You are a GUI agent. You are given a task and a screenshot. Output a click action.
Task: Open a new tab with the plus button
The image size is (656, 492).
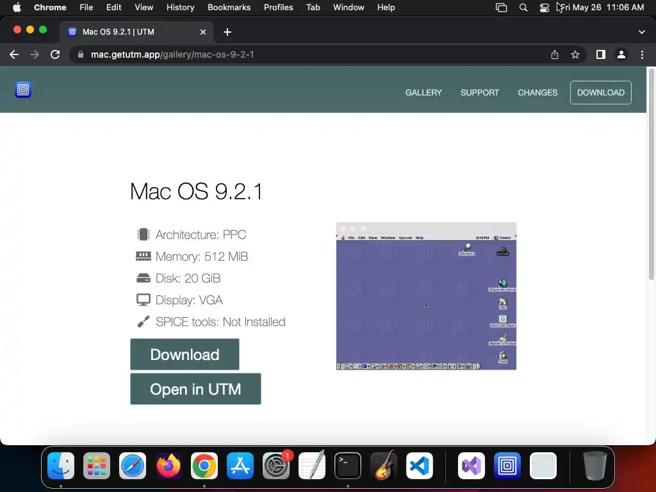tap(227, 32)
